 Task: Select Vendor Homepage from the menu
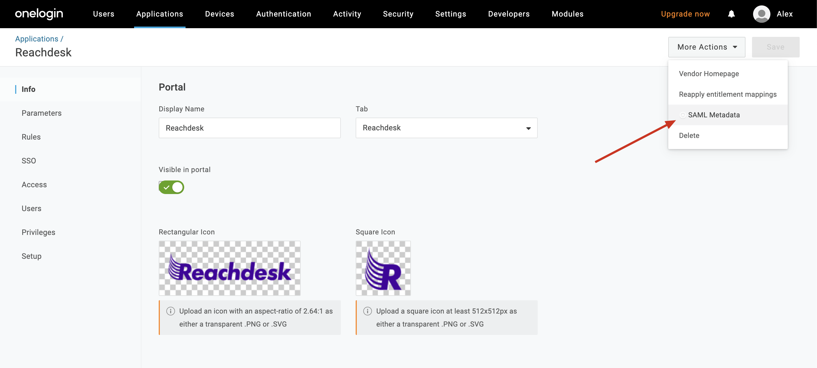point(728,74)
